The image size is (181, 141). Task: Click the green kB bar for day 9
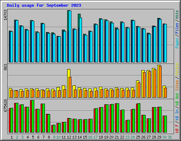click(x=54, y=129)
